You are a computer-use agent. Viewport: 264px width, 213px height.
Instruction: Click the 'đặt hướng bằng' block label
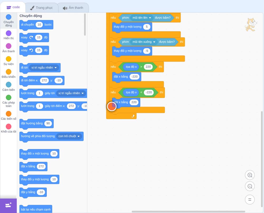click(x=32, y=123)
